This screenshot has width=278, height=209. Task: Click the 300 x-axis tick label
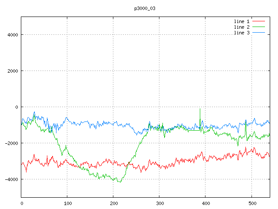[159, 203]
